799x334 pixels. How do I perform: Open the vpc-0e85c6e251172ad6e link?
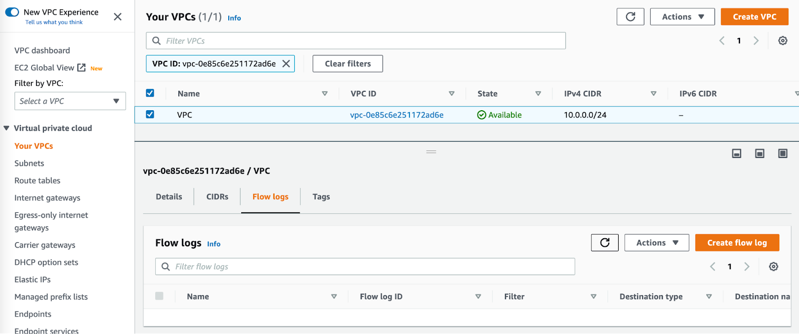(397, 115)
